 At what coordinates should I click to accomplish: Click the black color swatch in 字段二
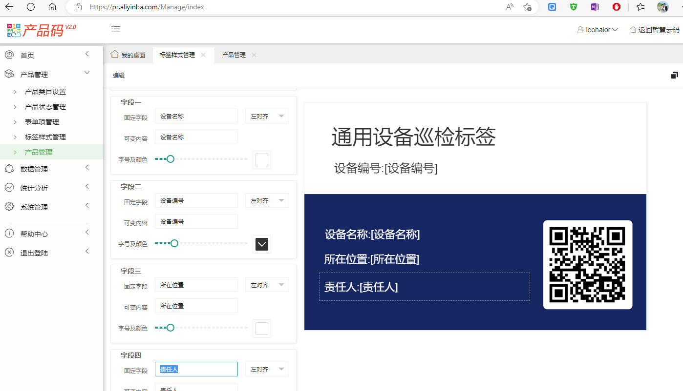(262, 244)
